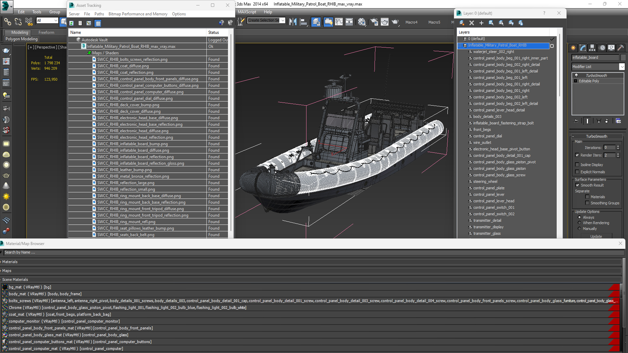Select the Manually update option
Image resolution: width=628 pixels, height=353 pixels.
pyautogui.click(x=579, y=229)
